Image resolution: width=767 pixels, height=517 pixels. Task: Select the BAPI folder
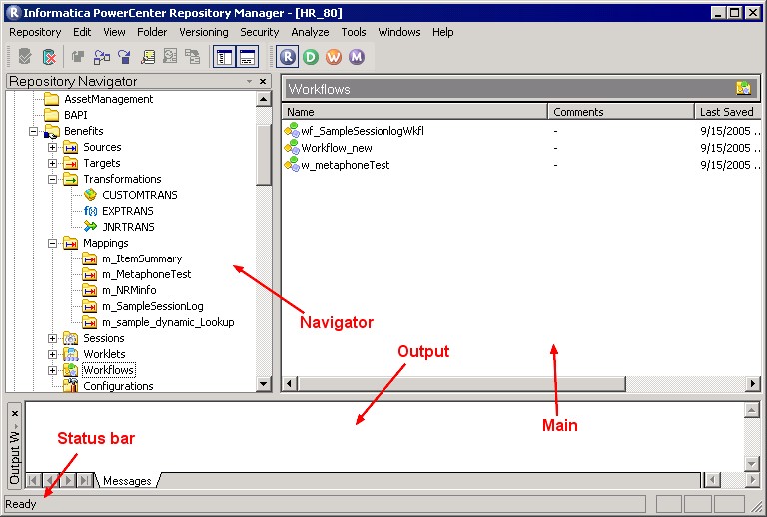pos(75,115)
